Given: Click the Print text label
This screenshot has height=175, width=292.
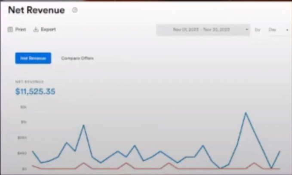Looking at the screenshot, I should [x=21, y=30].
